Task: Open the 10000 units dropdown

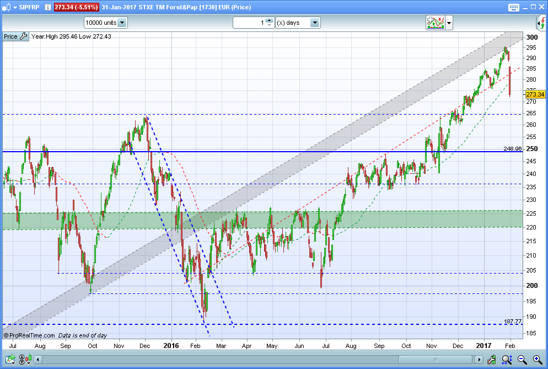Action: click(x=106, y=23)
